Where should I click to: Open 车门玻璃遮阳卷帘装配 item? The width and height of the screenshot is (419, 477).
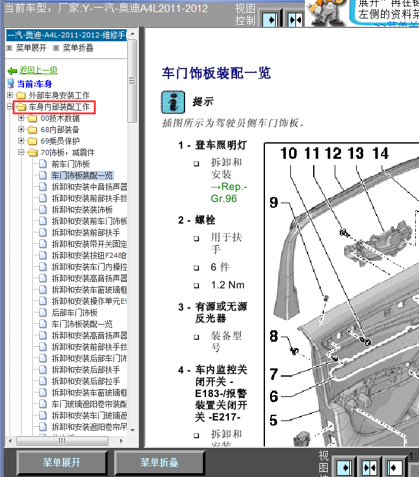tap(89, 404)
